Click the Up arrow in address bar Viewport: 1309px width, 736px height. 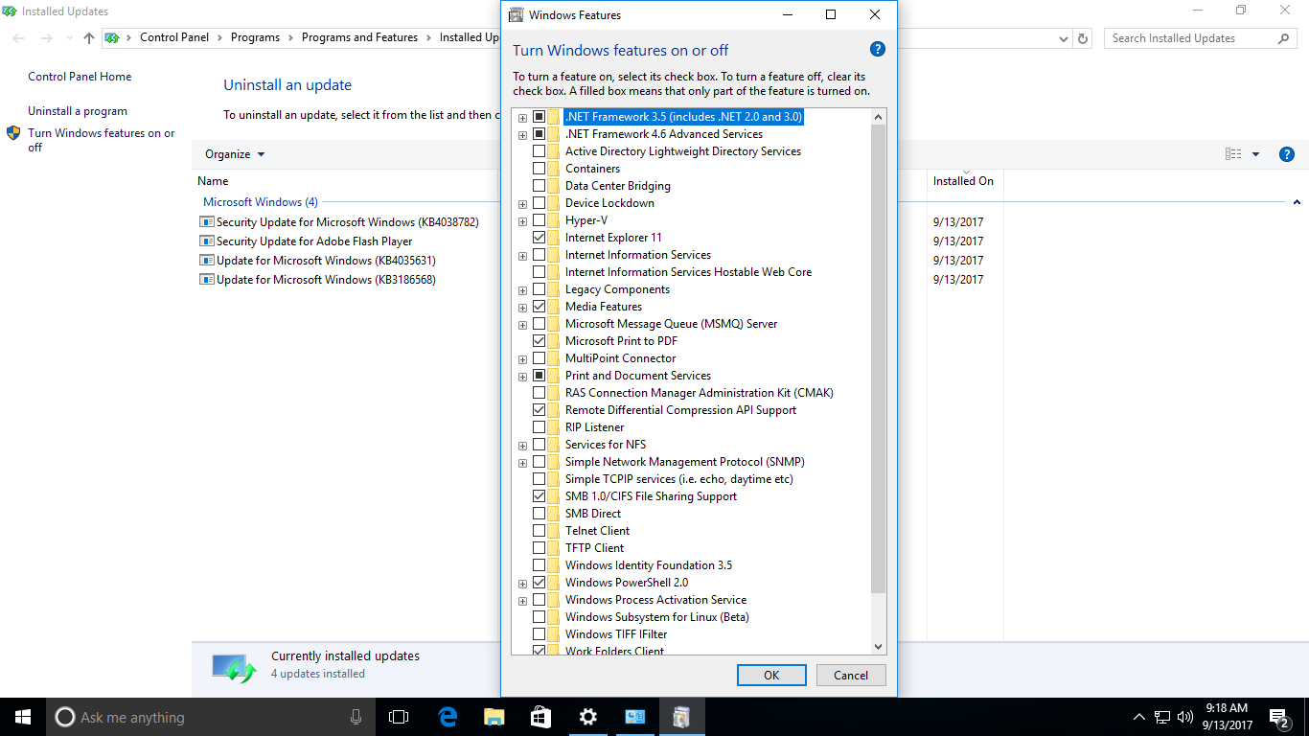(x=89, y=38)
